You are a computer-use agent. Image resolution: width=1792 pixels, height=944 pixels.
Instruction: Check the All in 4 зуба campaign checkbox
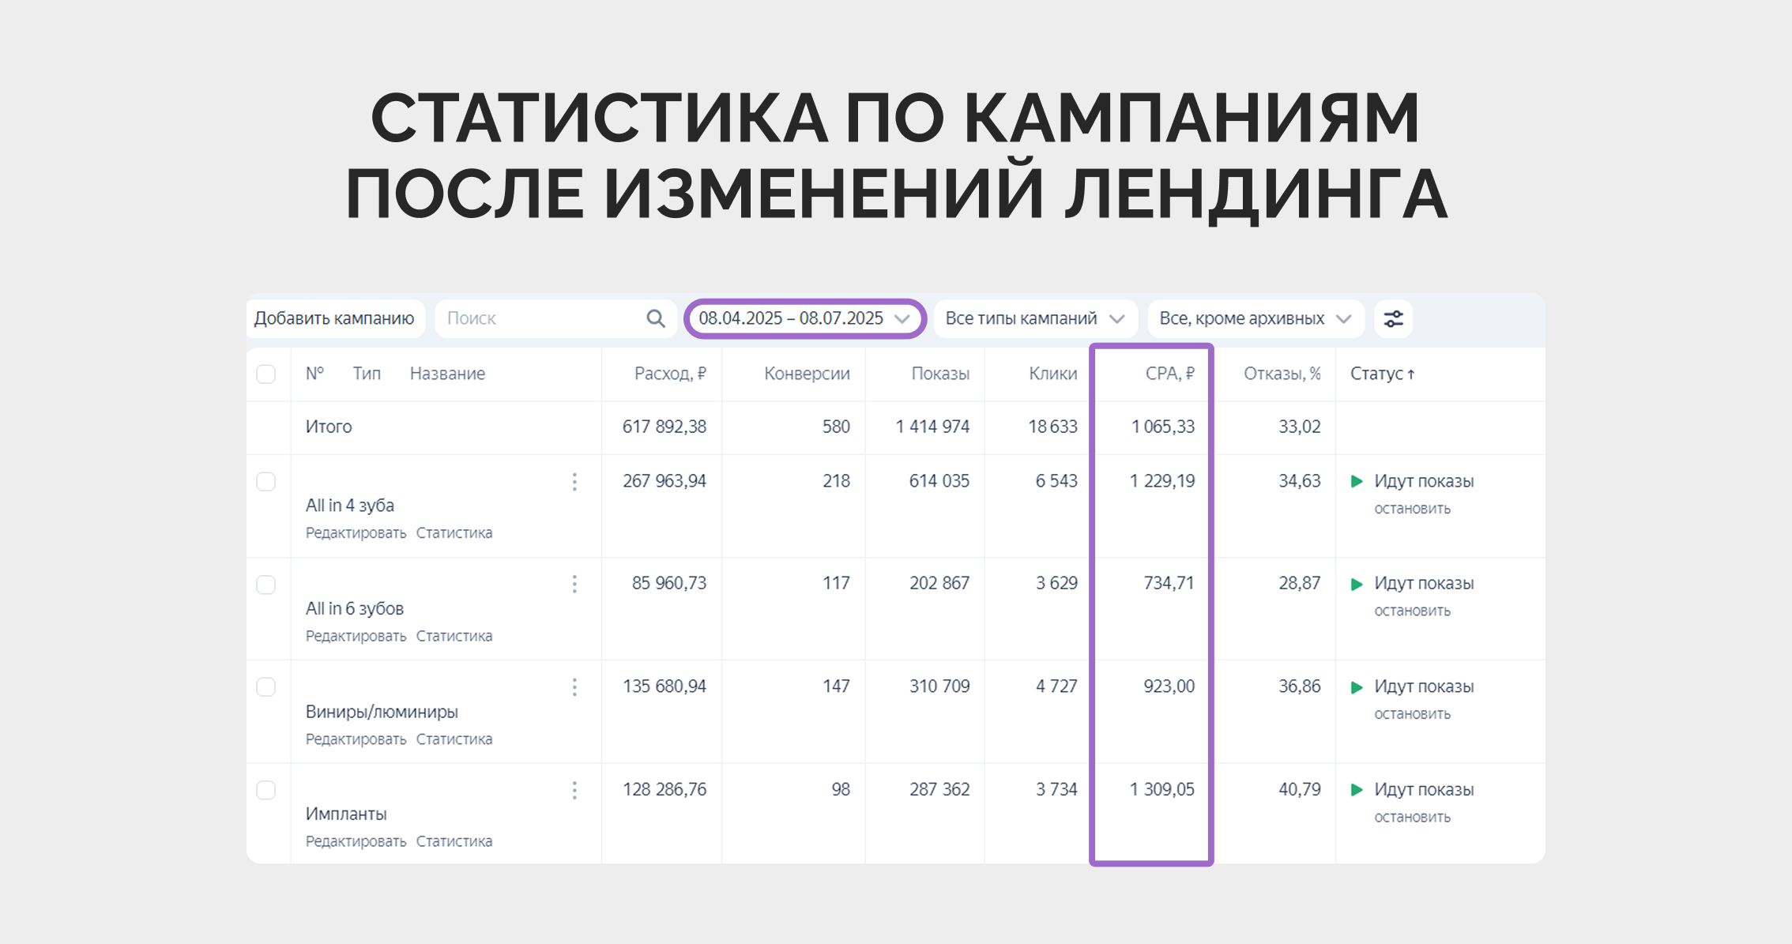(266, 482)
